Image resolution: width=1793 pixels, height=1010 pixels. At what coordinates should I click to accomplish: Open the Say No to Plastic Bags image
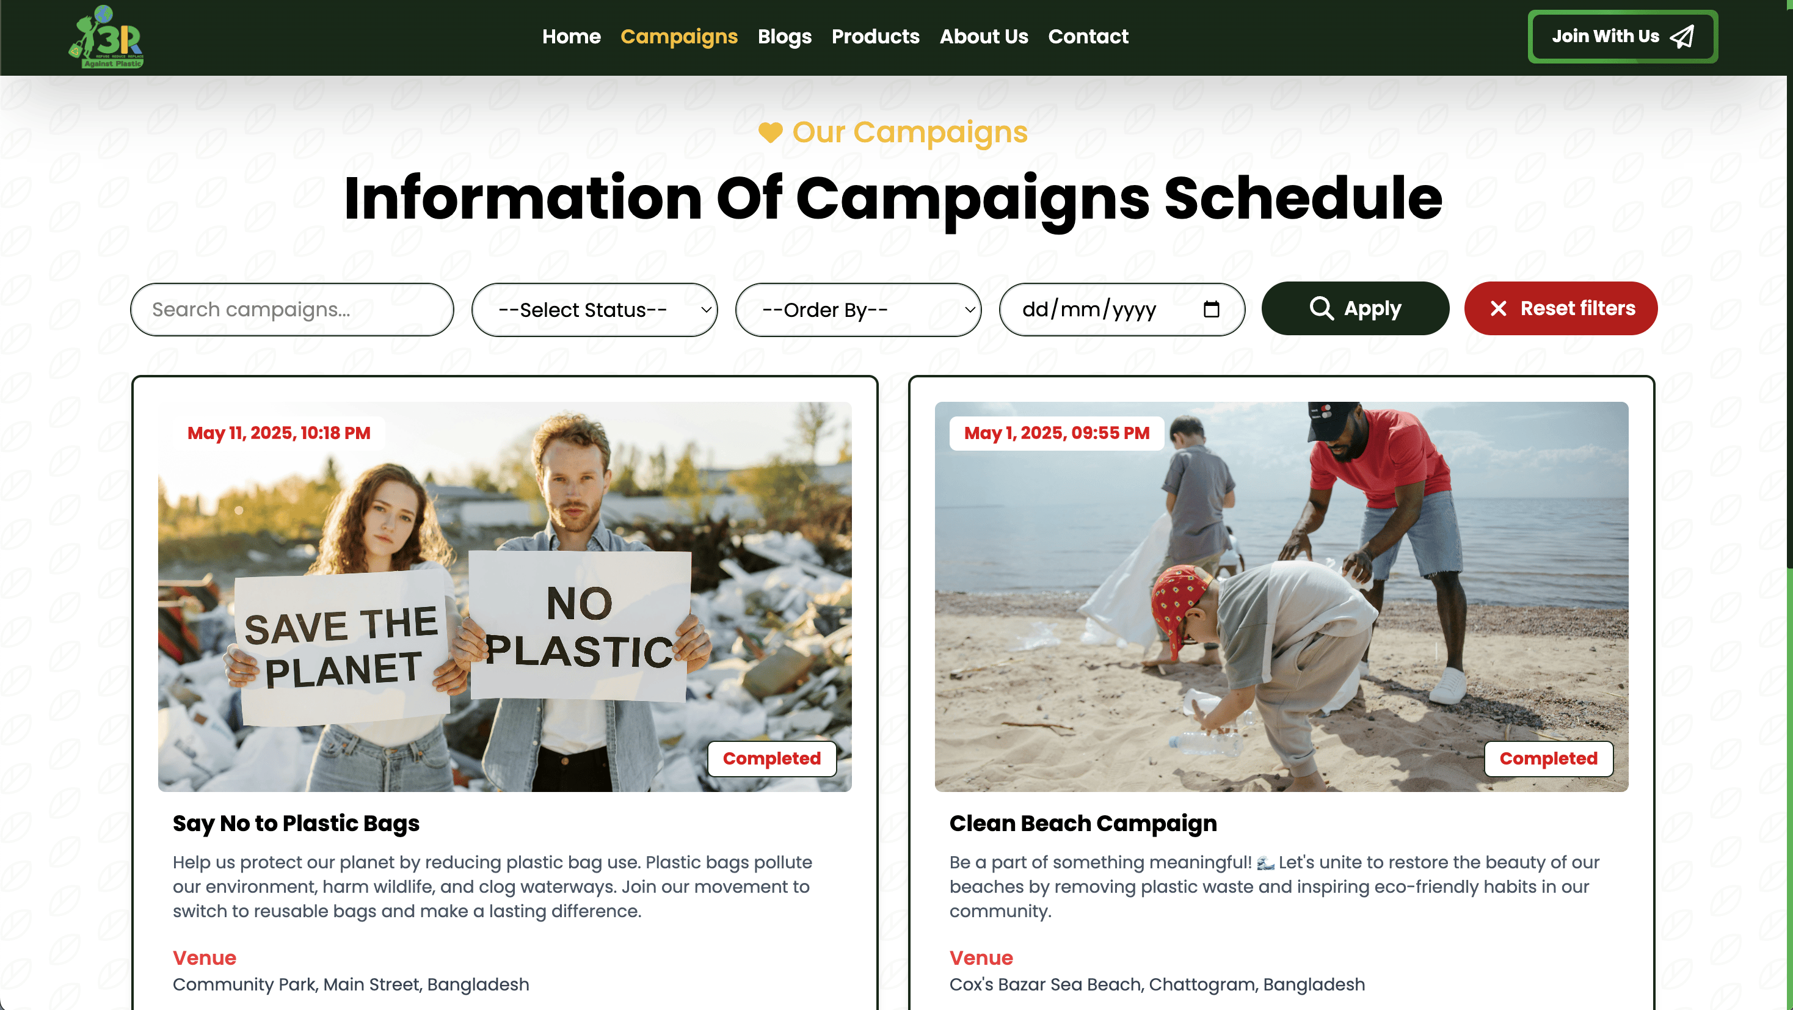pos(504,597)
